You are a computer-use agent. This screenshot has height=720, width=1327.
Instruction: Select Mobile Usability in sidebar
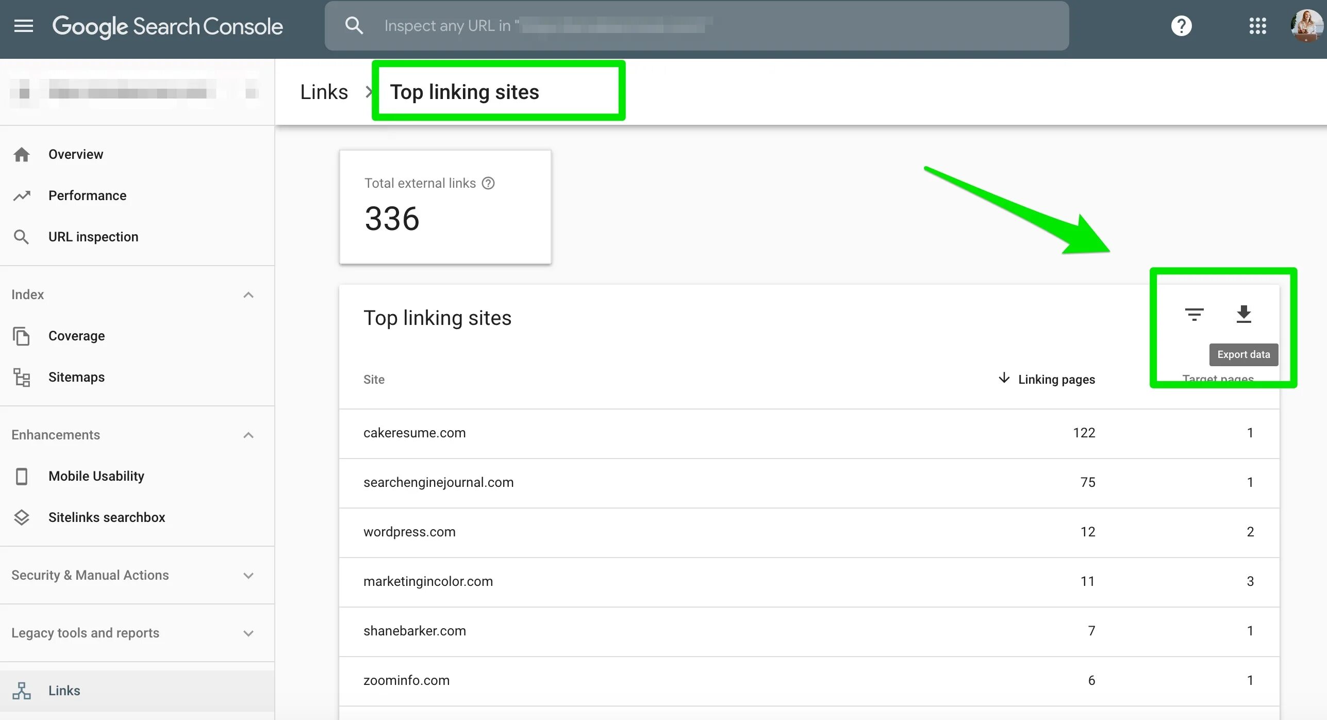coord(96,476)
